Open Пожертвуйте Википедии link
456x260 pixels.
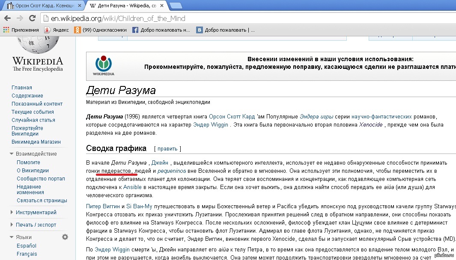tap(27, 131)
